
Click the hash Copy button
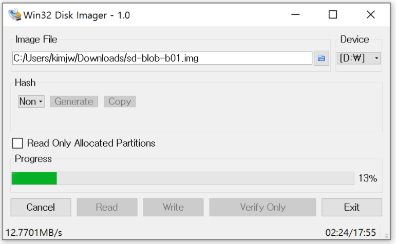(120, 101)
